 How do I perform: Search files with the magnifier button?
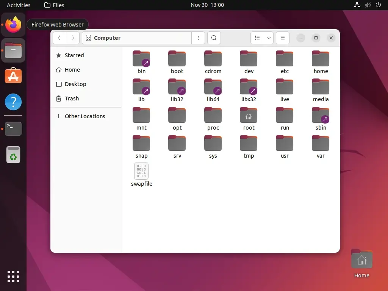214,38
